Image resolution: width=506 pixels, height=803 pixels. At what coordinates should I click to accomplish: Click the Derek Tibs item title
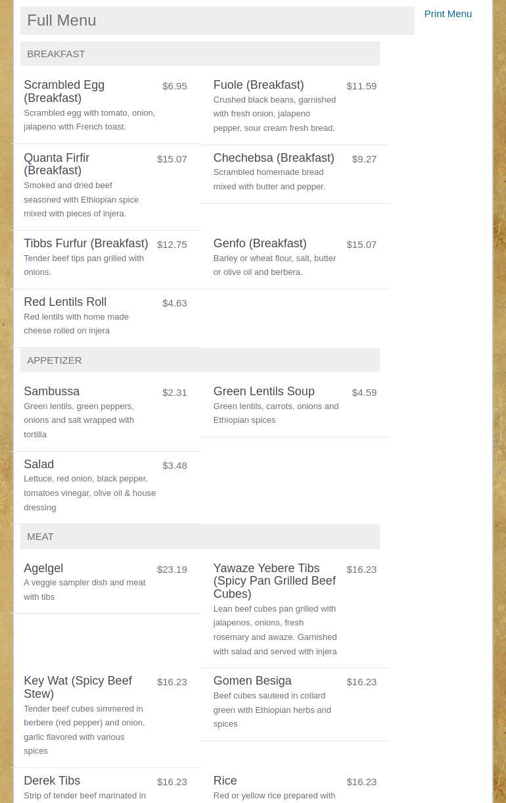pos(52,781)
